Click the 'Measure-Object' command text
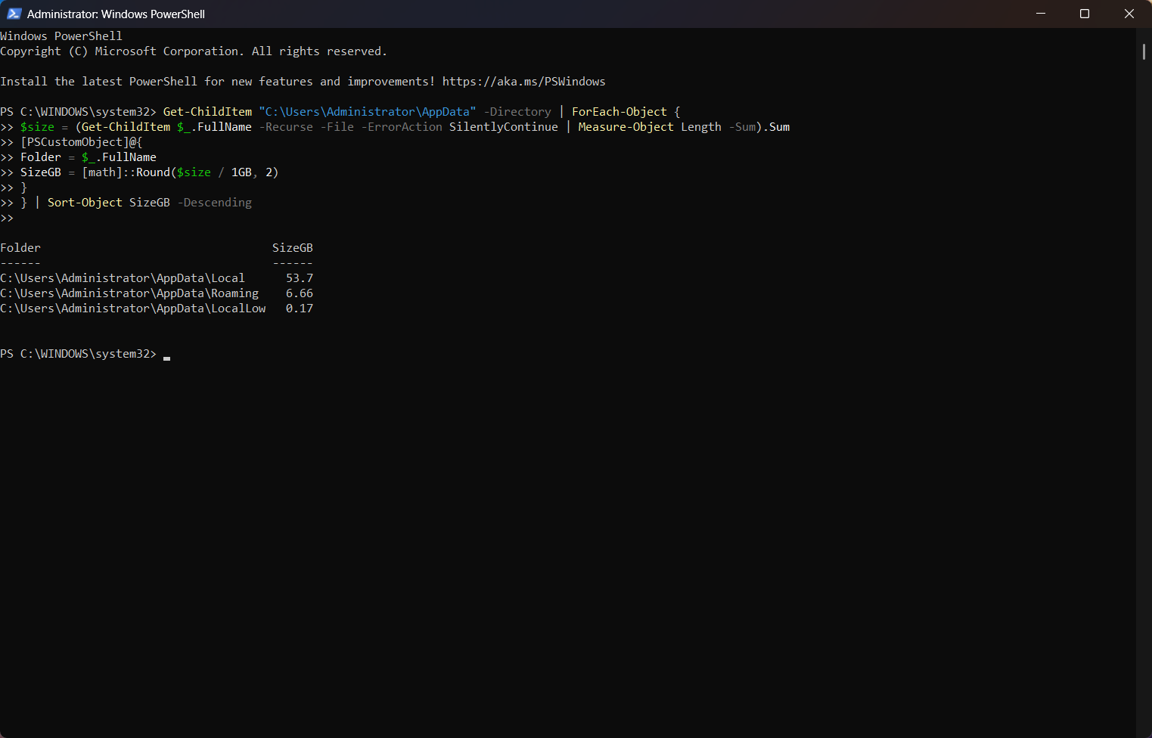1152x738 pixels. click(x=626, y=127)
